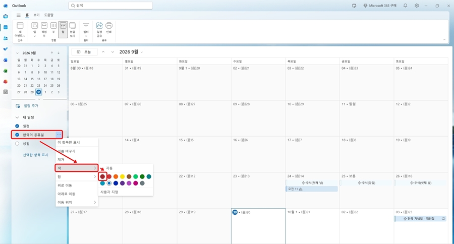Open the 이동 위치 submenu
Image resolution: width=454 pixels, height=244 pixels.
pyautogui.click(x=77, y=202)
